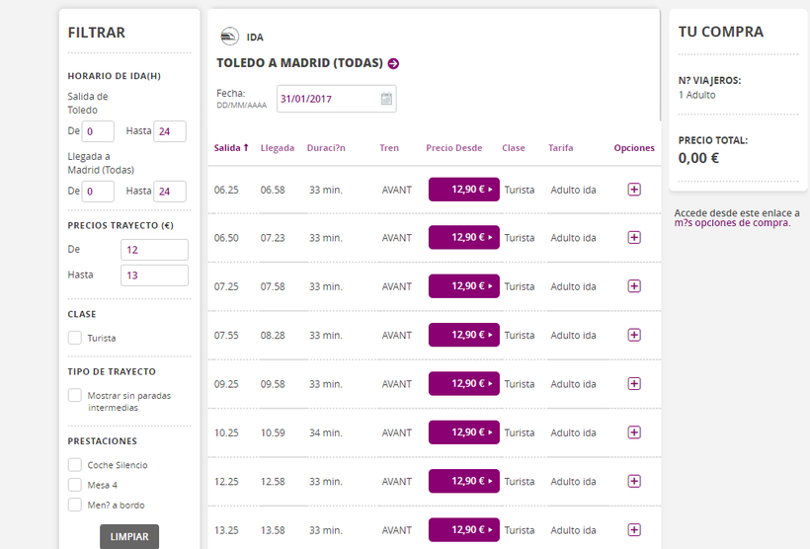810x549 pixels.
Task: Select the 12,90 € price for 07.55 train
Action: 464,335
